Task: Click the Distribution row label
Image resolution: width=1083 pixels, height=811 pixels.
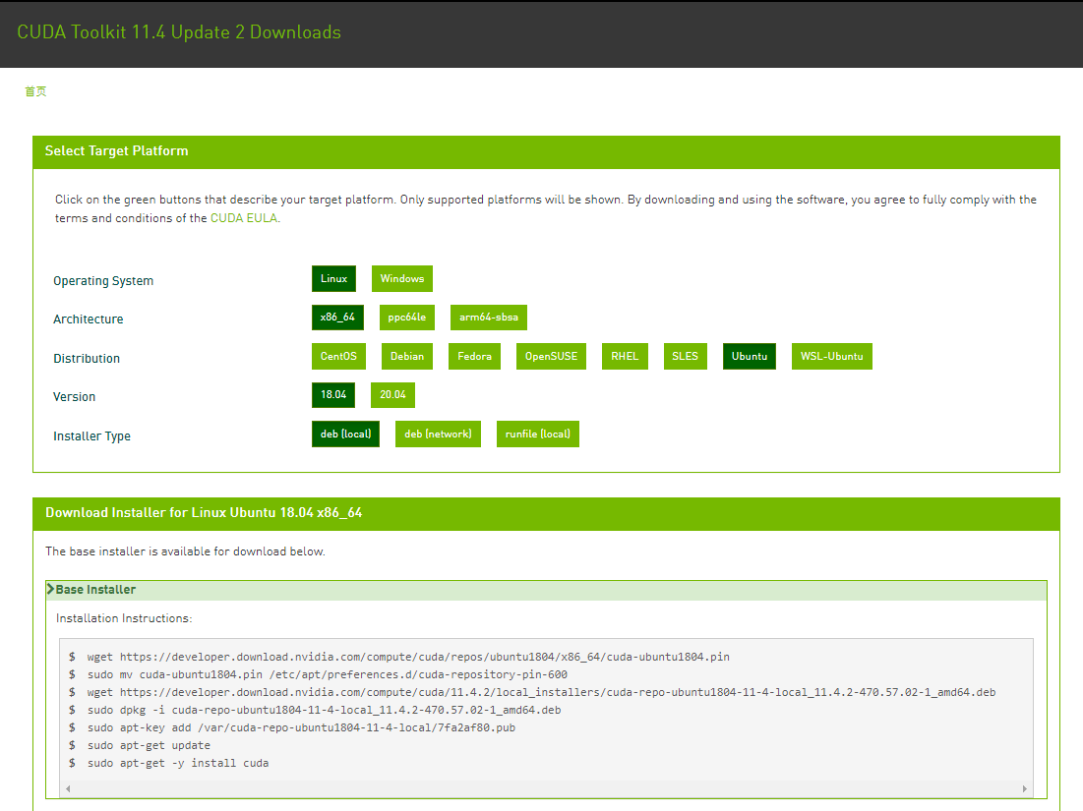Action: click(87, 358)
